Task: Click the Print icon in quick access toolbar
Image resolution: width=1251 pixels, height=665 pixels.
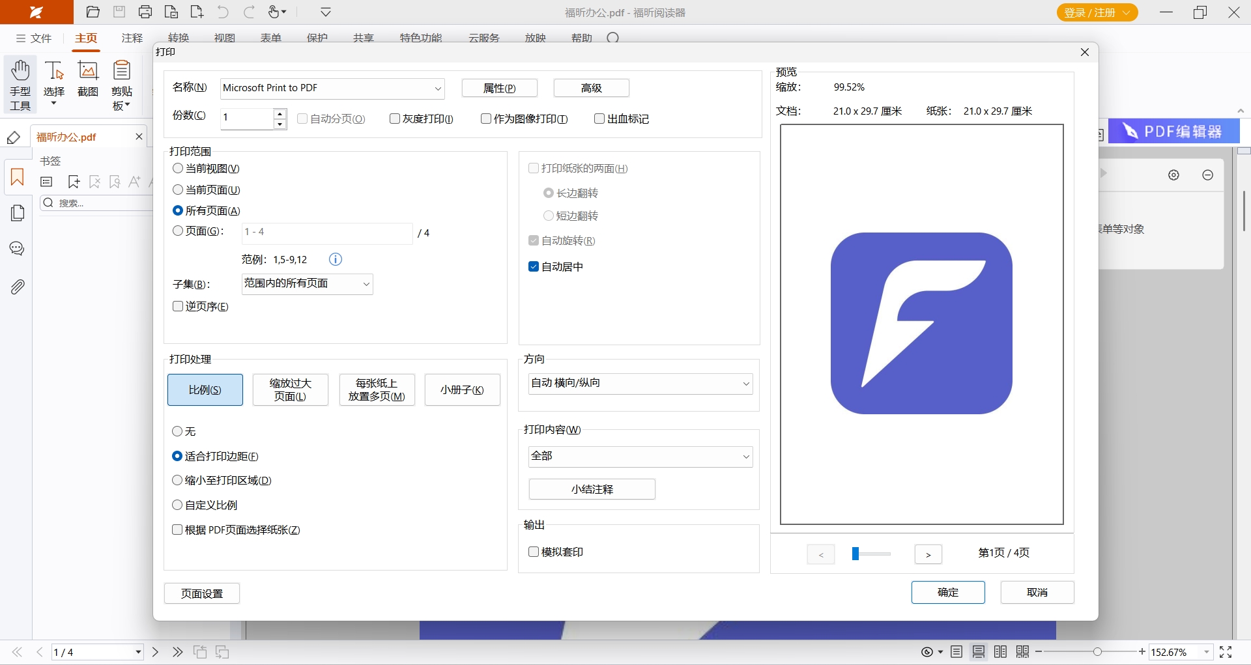Action: coord(145,12)
